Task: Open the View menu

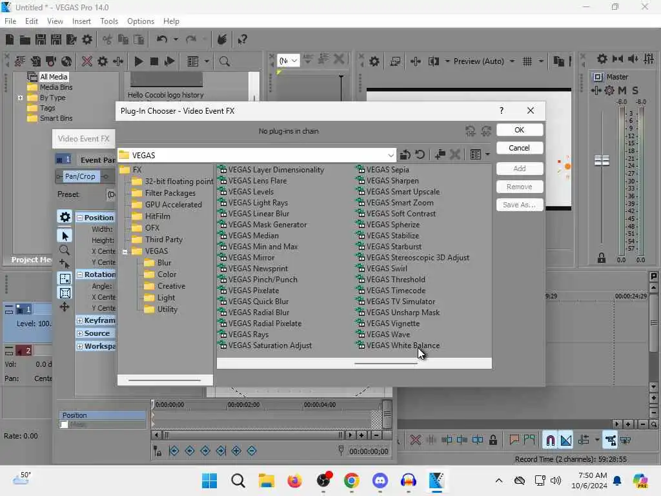Action: [x=55, y=21]
